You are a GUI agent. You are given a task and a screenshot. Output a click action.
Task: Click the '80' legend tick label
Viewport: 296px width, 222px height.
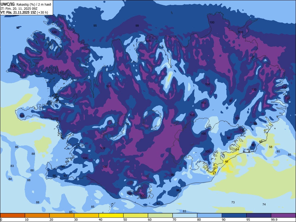(x=199, y=220)
